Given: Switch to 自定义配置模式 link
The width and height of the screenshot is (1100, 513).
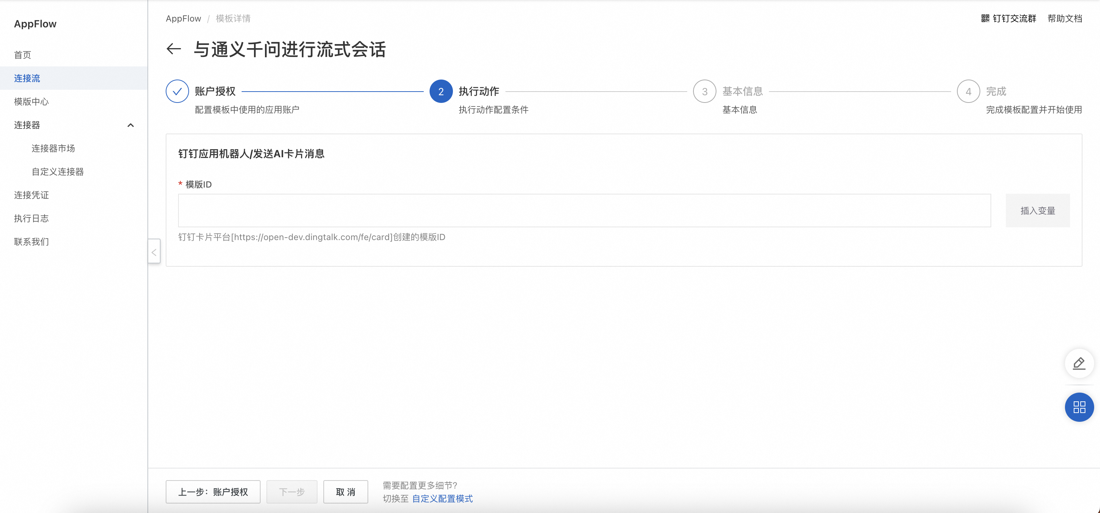Looking at the screenshot, I should click(442, 498).
